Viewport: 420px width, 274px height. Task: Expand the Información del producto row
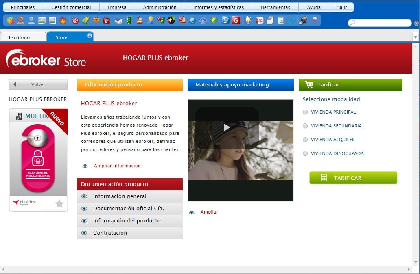[130, 221]
